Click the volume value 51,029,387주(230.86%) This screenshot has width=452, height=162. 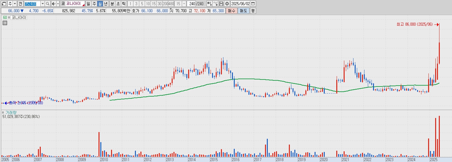pos(21,117)
